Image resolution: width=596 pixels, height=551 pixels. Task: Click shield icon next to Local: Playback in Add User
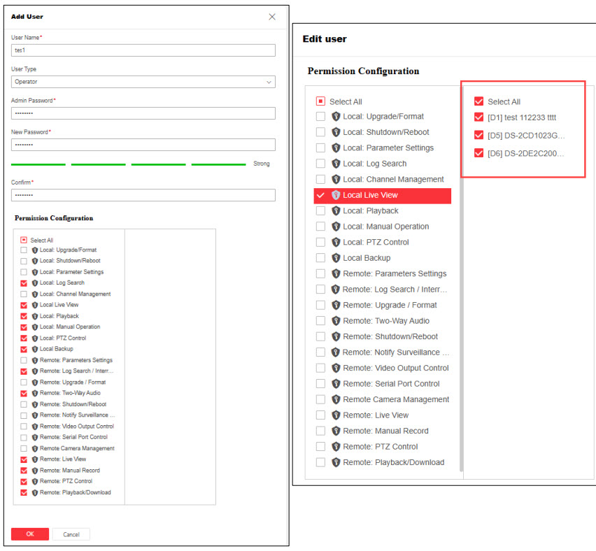34,316
